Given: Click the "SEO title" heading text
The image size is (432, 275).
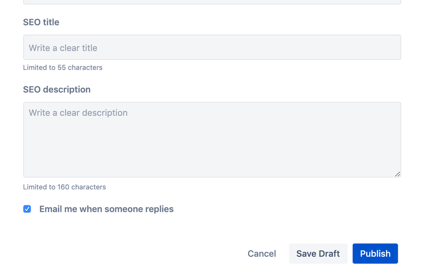Looking at the screenshot, I should [41, 22].
